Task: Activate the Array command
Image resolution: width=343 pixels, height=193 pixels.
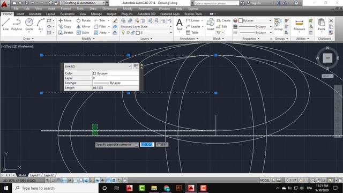Action: (100, 33)
